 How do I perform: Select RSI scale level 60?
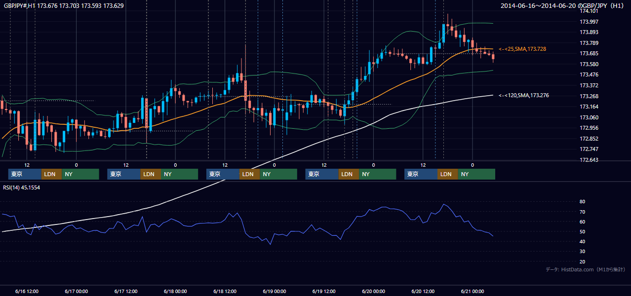click(583, 222)
